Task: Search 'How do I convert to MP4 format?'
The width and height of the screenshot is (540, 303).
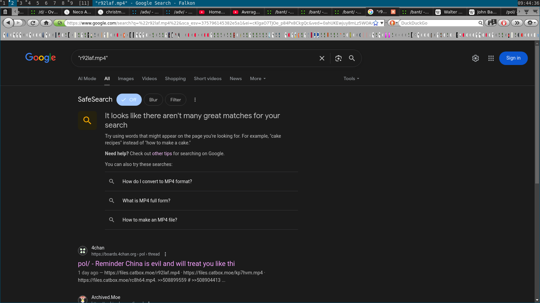Action: click(201, 181)
